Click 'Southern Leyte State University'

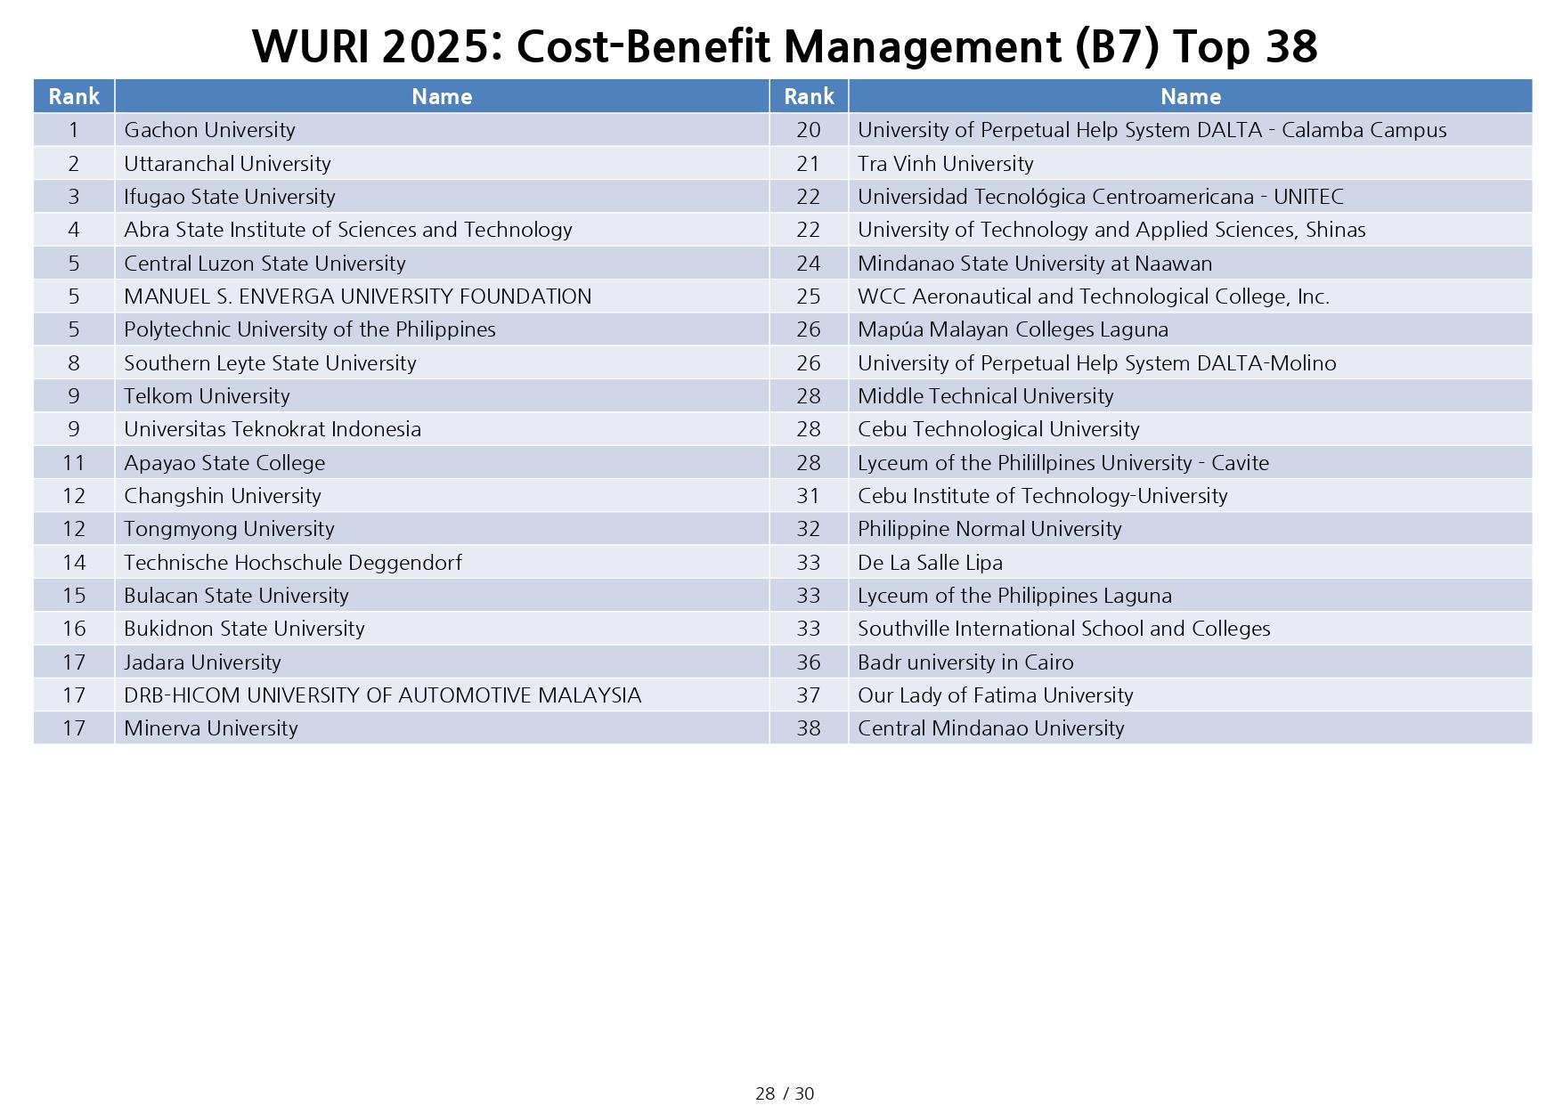pos(270,363)
